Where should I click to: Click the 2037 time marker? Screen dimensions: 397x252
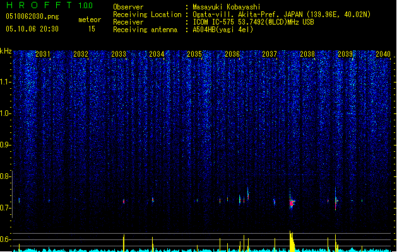pyautogui.click(x=270, y=54)
